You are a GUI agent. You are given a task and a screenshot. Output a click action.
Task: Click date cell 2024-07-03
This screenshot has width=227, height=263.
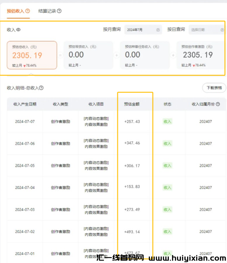(25, 210)
